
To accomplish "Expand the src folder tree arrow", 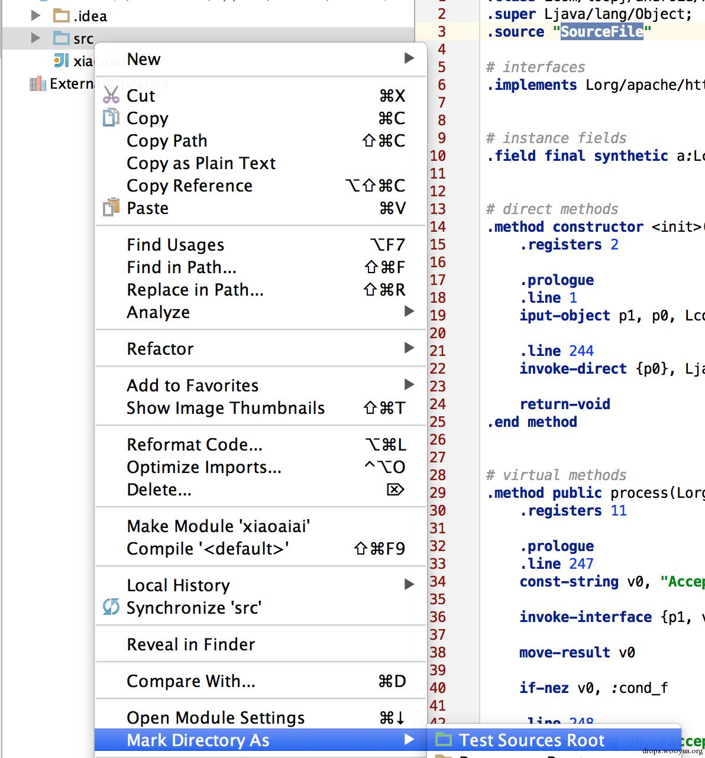I will click(35, 38).
